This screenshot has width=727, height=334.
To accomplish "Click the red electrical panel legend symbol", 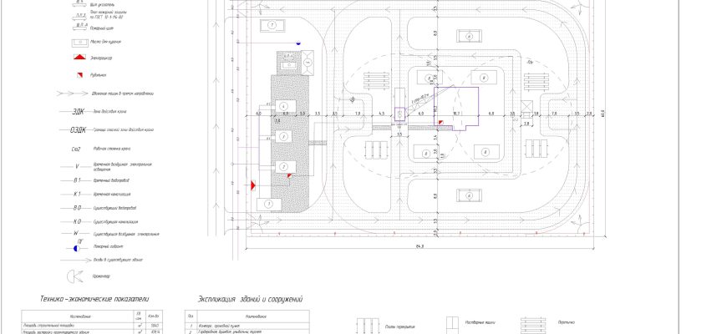I will coord(76,58).
